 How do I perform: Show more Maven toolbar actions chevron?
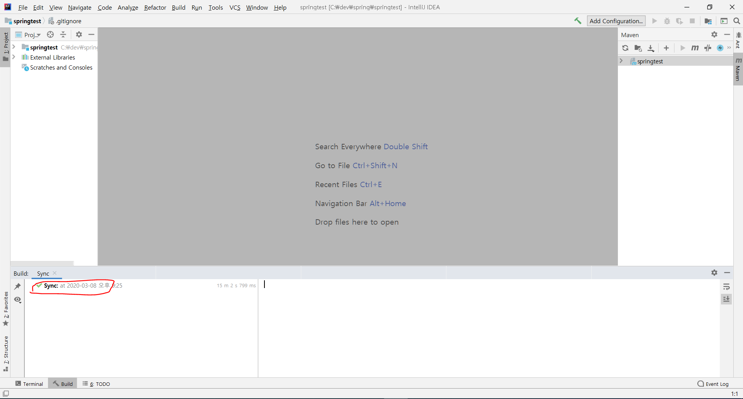coord(729,48)
